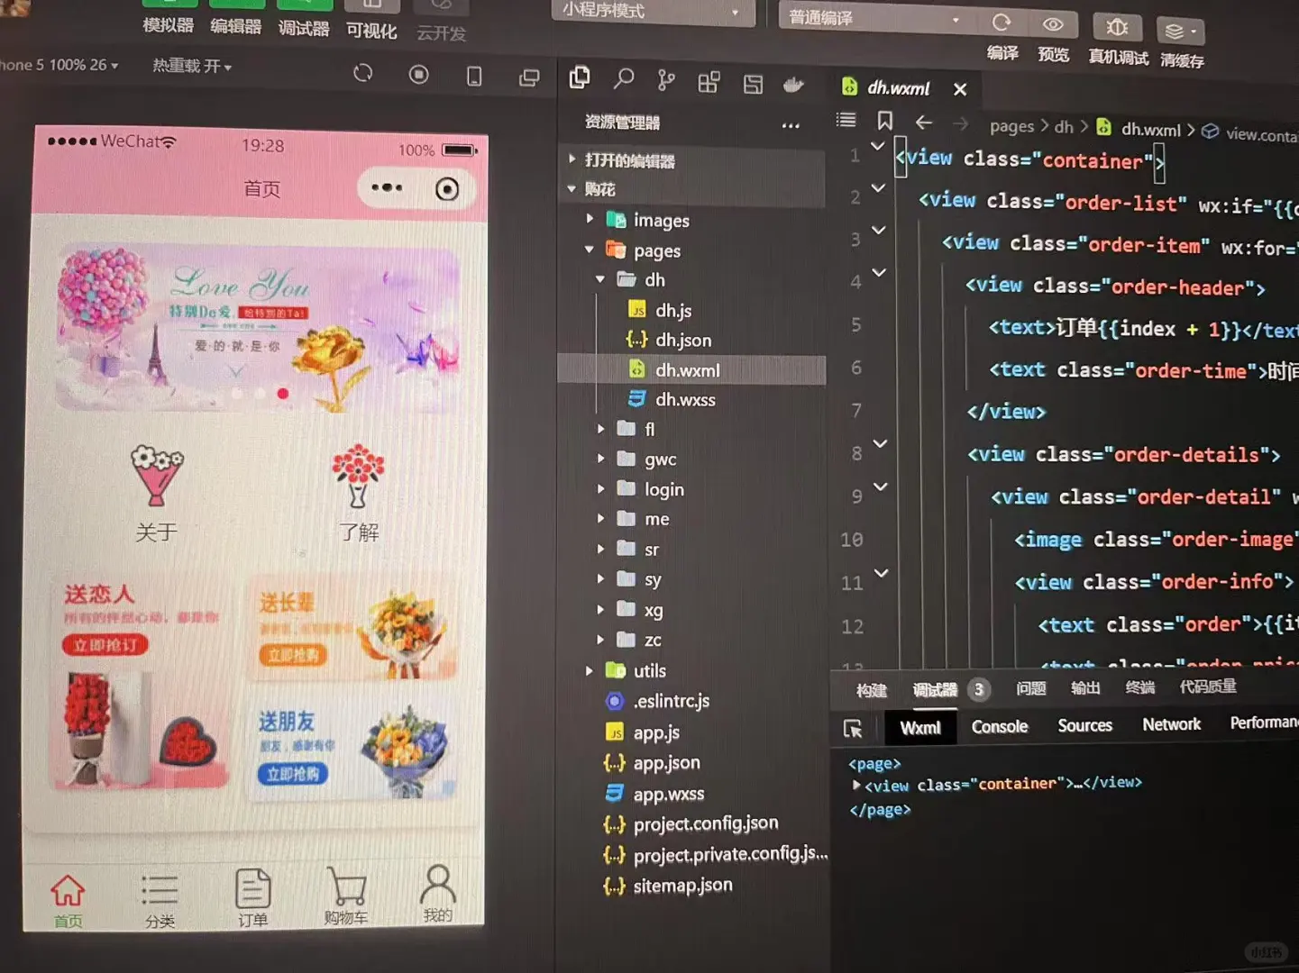Open the 问题 problems tab

[x=1031, y=689]
